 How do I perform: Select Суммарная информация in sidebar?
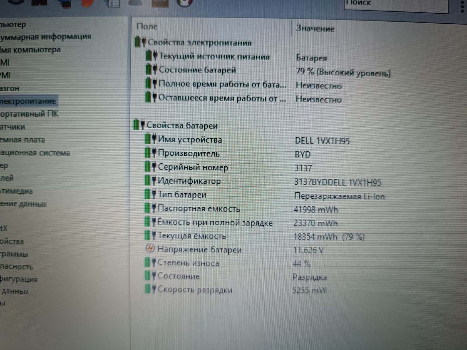click(45, 37)
